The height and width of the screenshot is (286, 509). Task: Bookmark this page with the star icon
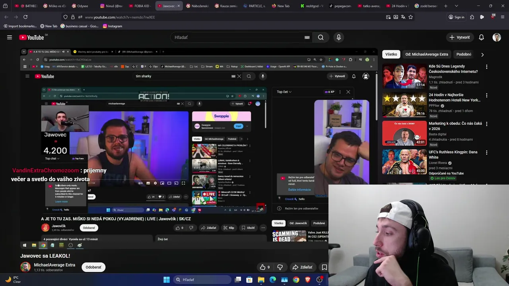(411, 17)
